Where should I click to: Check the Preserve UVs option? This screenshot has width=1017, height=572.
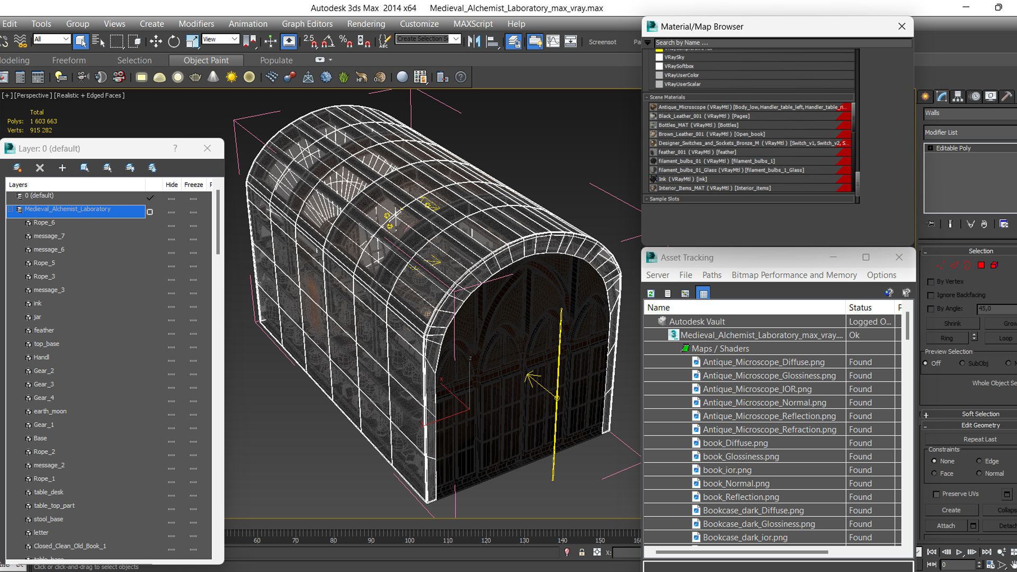point(936,494)
